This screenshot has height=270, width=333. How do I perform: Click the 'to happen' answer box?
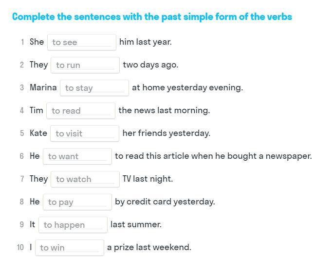[x=73, y=225]
